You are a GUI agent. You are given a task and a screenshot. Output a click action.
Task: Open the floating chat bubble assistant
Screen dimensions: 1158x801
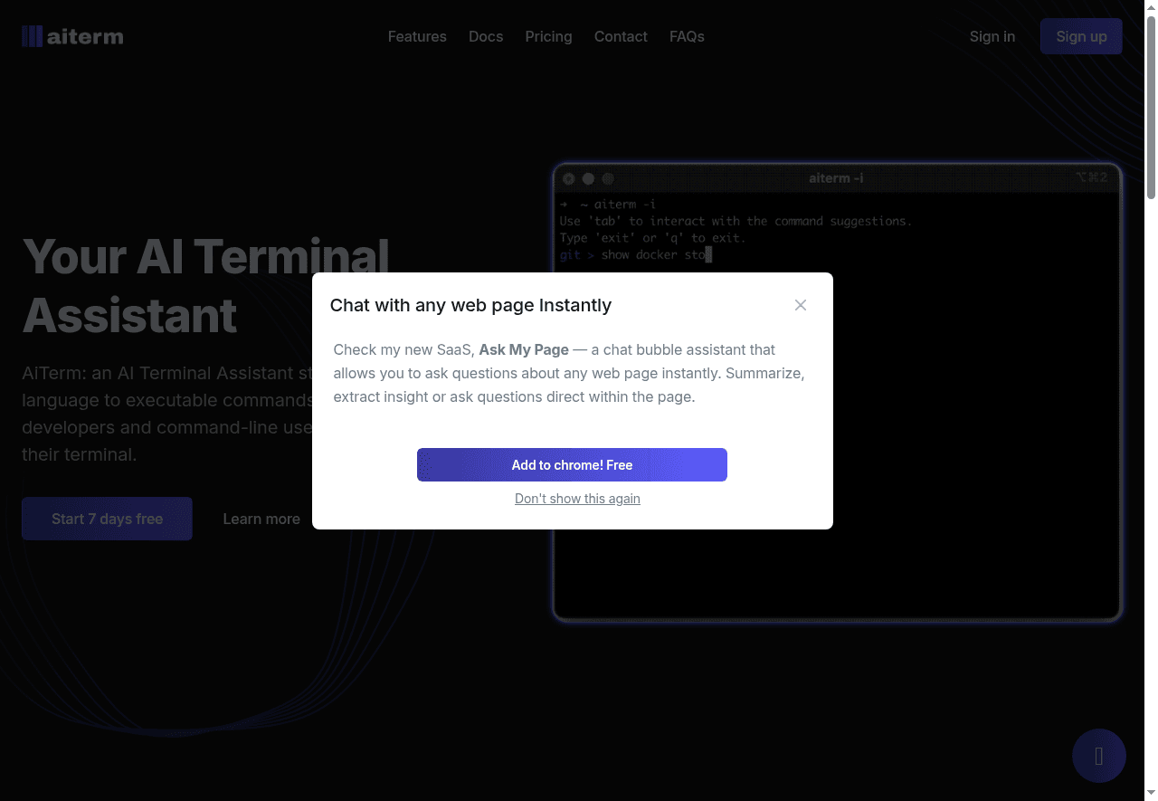[x=1098, y=756]
